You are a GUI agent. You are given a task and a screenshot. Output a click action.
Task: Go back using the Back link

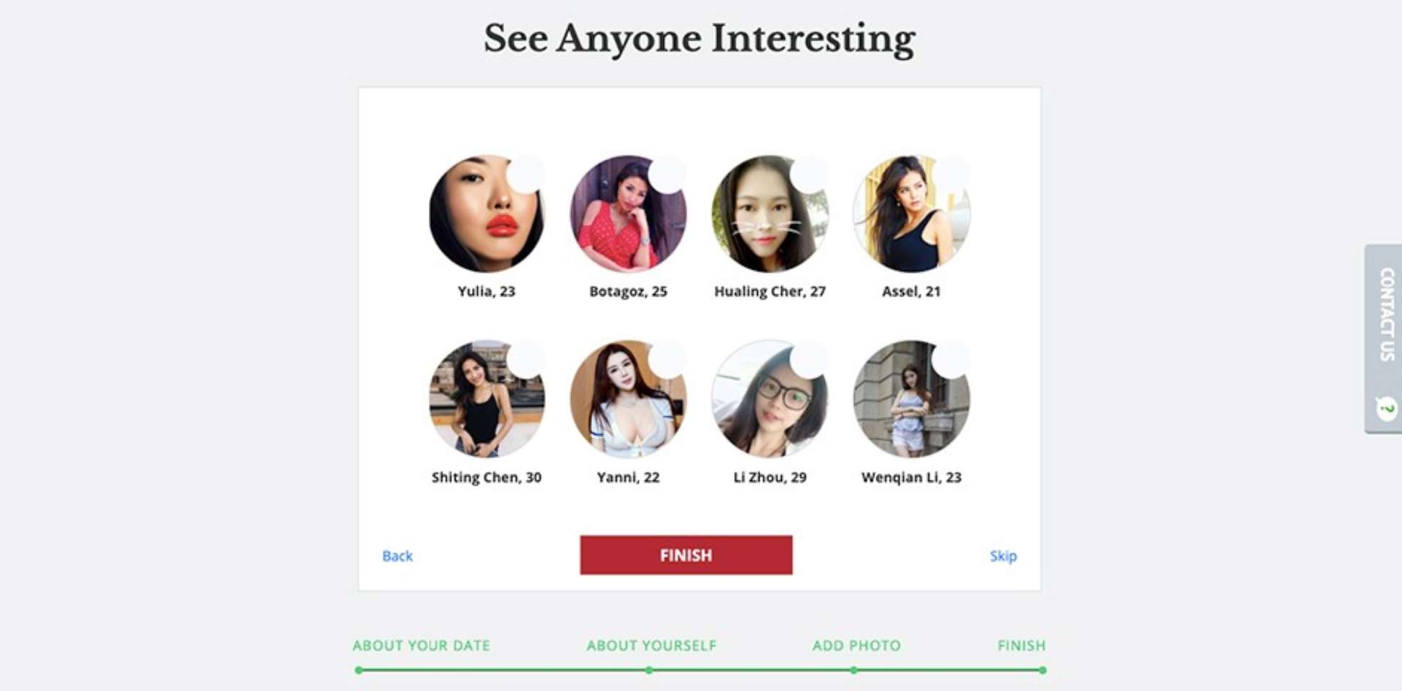(x=397, y=556)
